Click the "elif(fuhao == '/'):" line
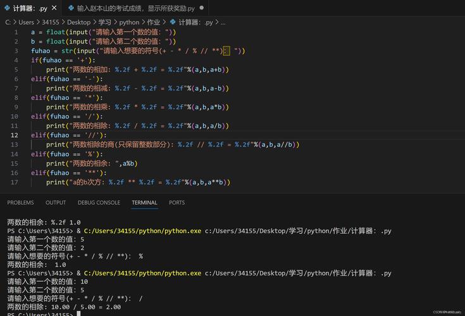The image size is (465, 316). click(x=67, y=116)
